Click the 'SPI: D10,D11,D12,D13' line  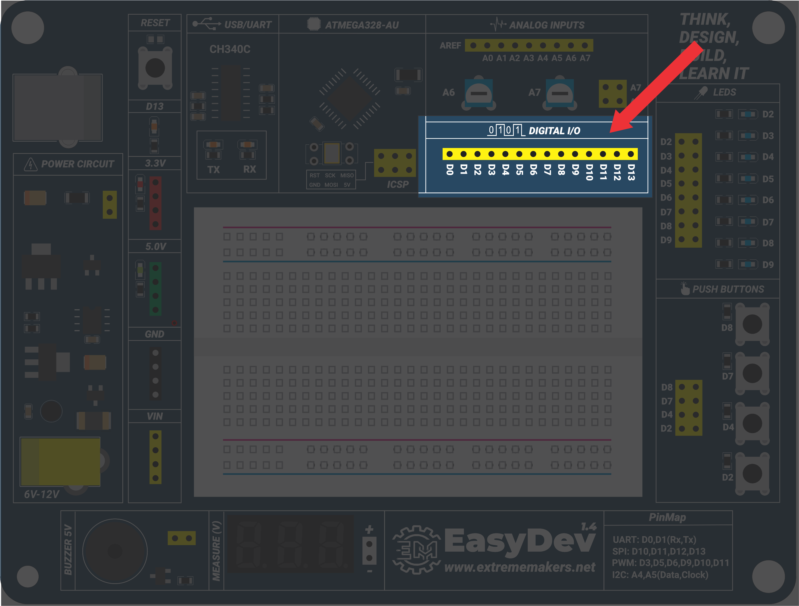(659, 551)
